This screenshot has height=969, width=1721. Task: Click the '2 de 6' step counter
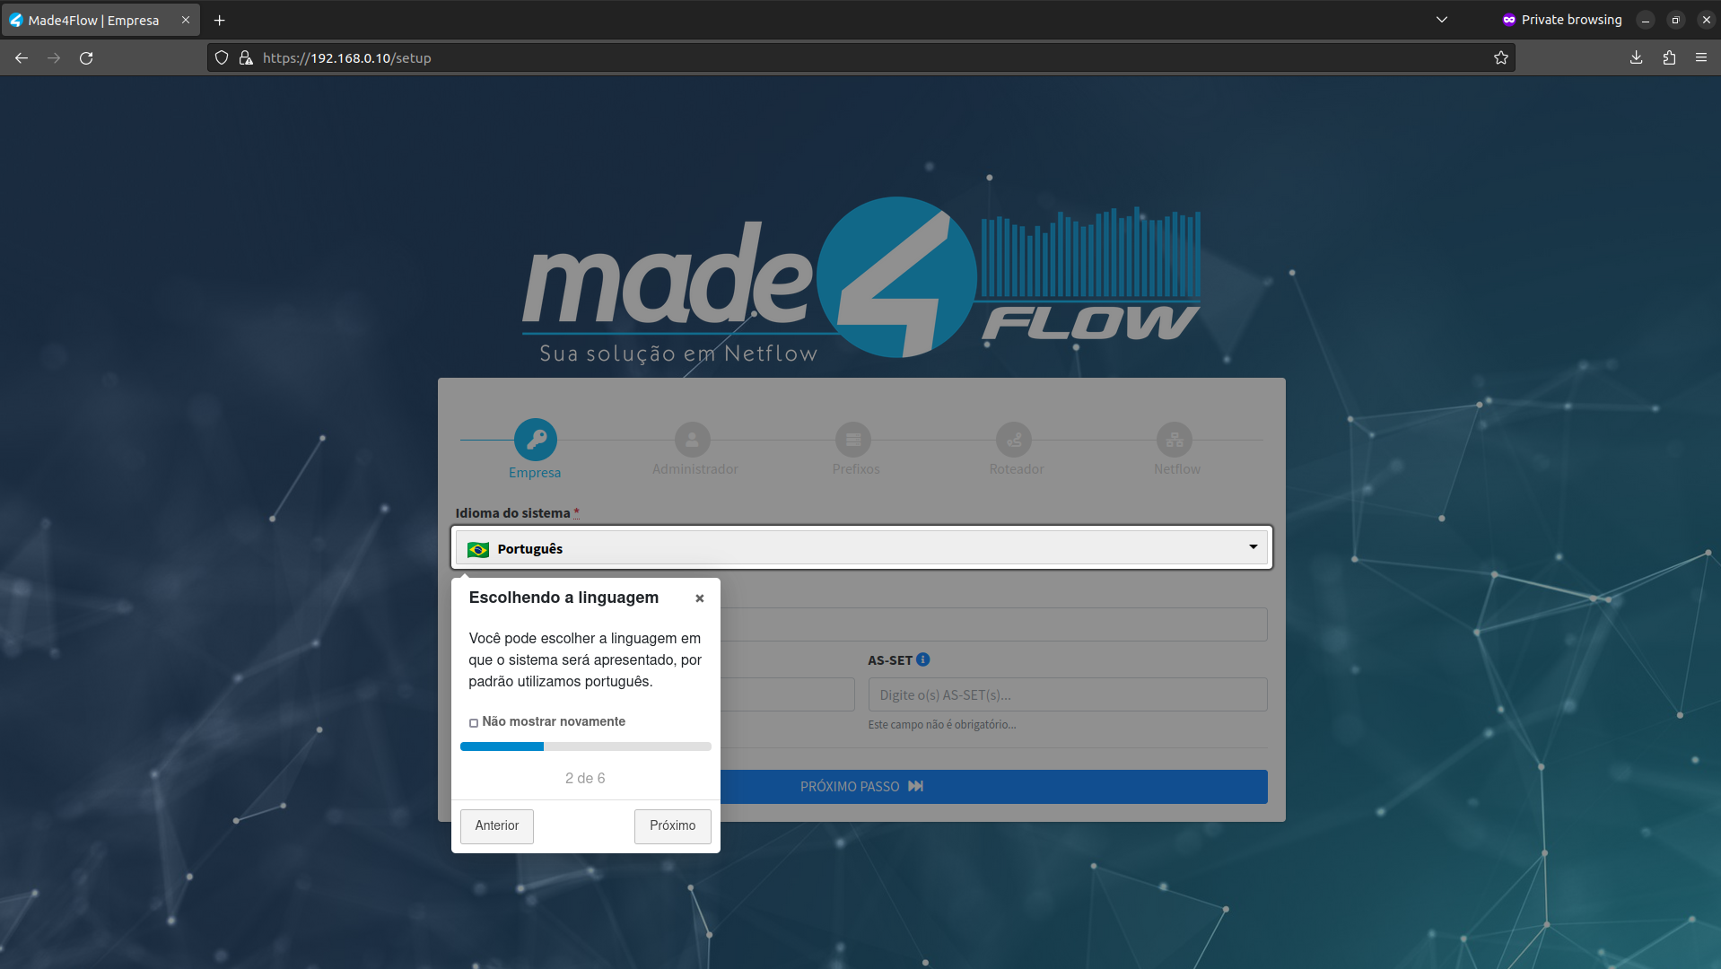(x=585, y=778)
